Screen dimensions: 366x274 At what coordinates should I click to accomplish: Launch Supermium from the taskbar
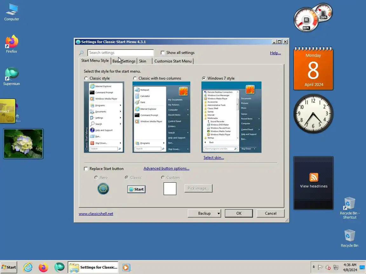[59, 267]
